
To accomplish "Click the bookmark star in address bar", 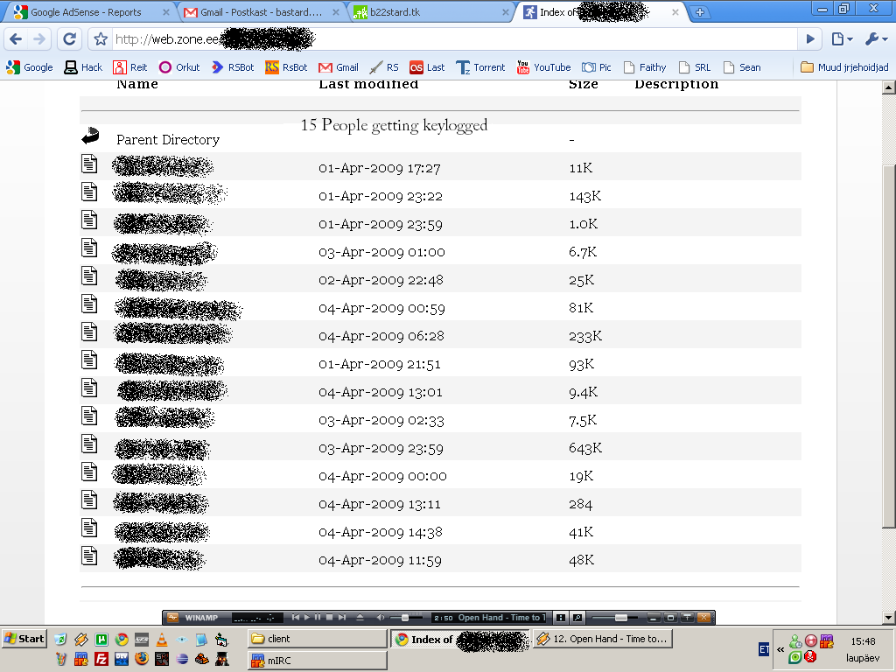I will [x=100, y=38].
